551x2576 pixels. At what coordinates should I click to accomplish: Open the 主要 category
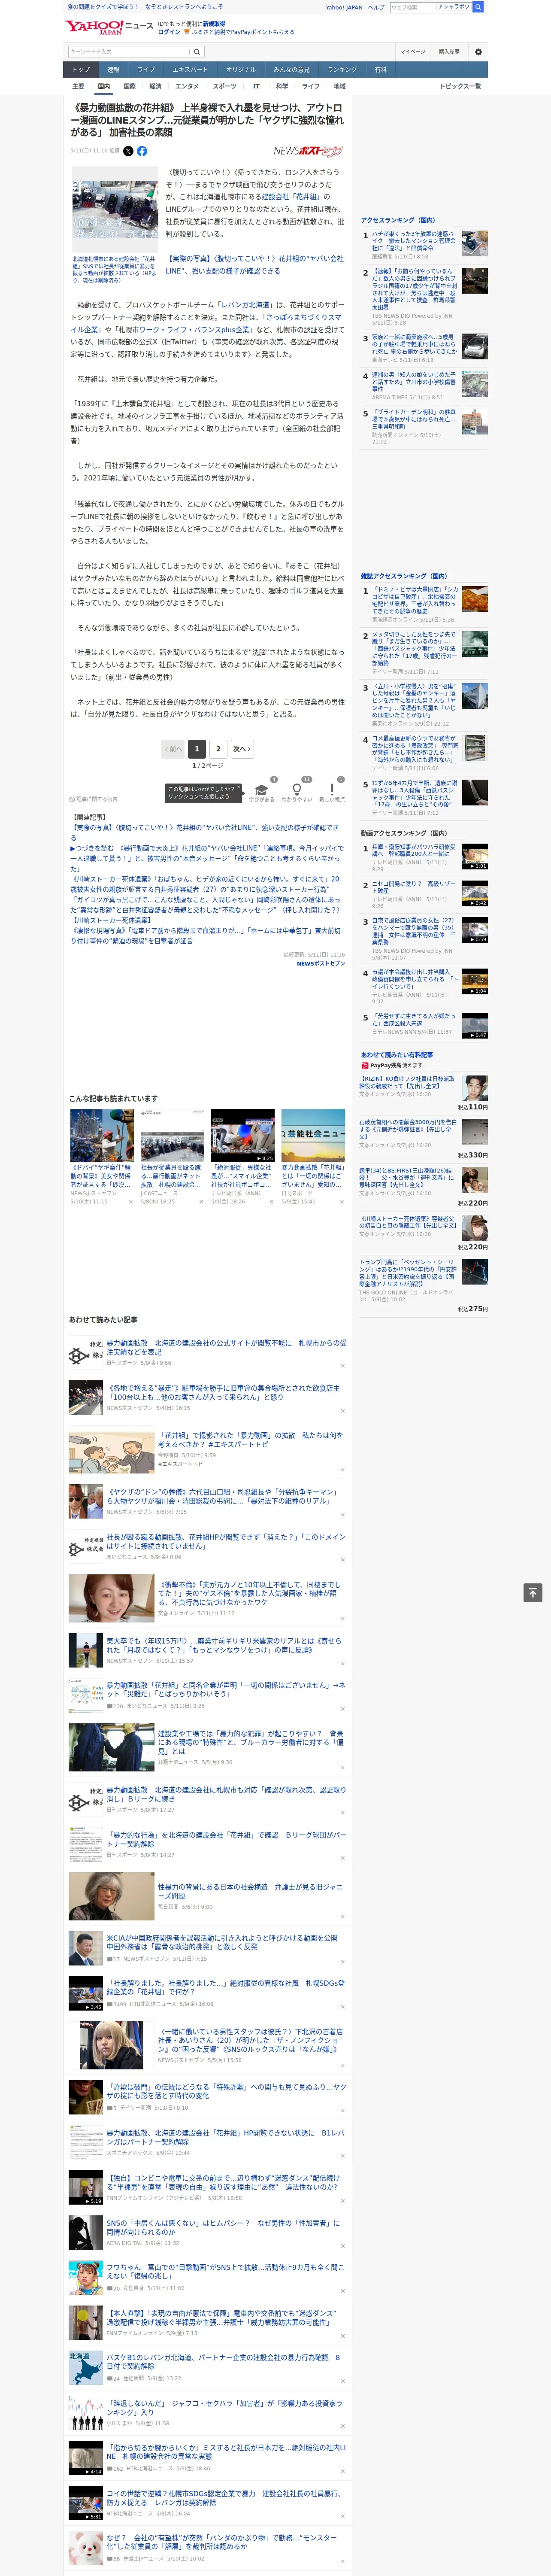coord(78,86)
